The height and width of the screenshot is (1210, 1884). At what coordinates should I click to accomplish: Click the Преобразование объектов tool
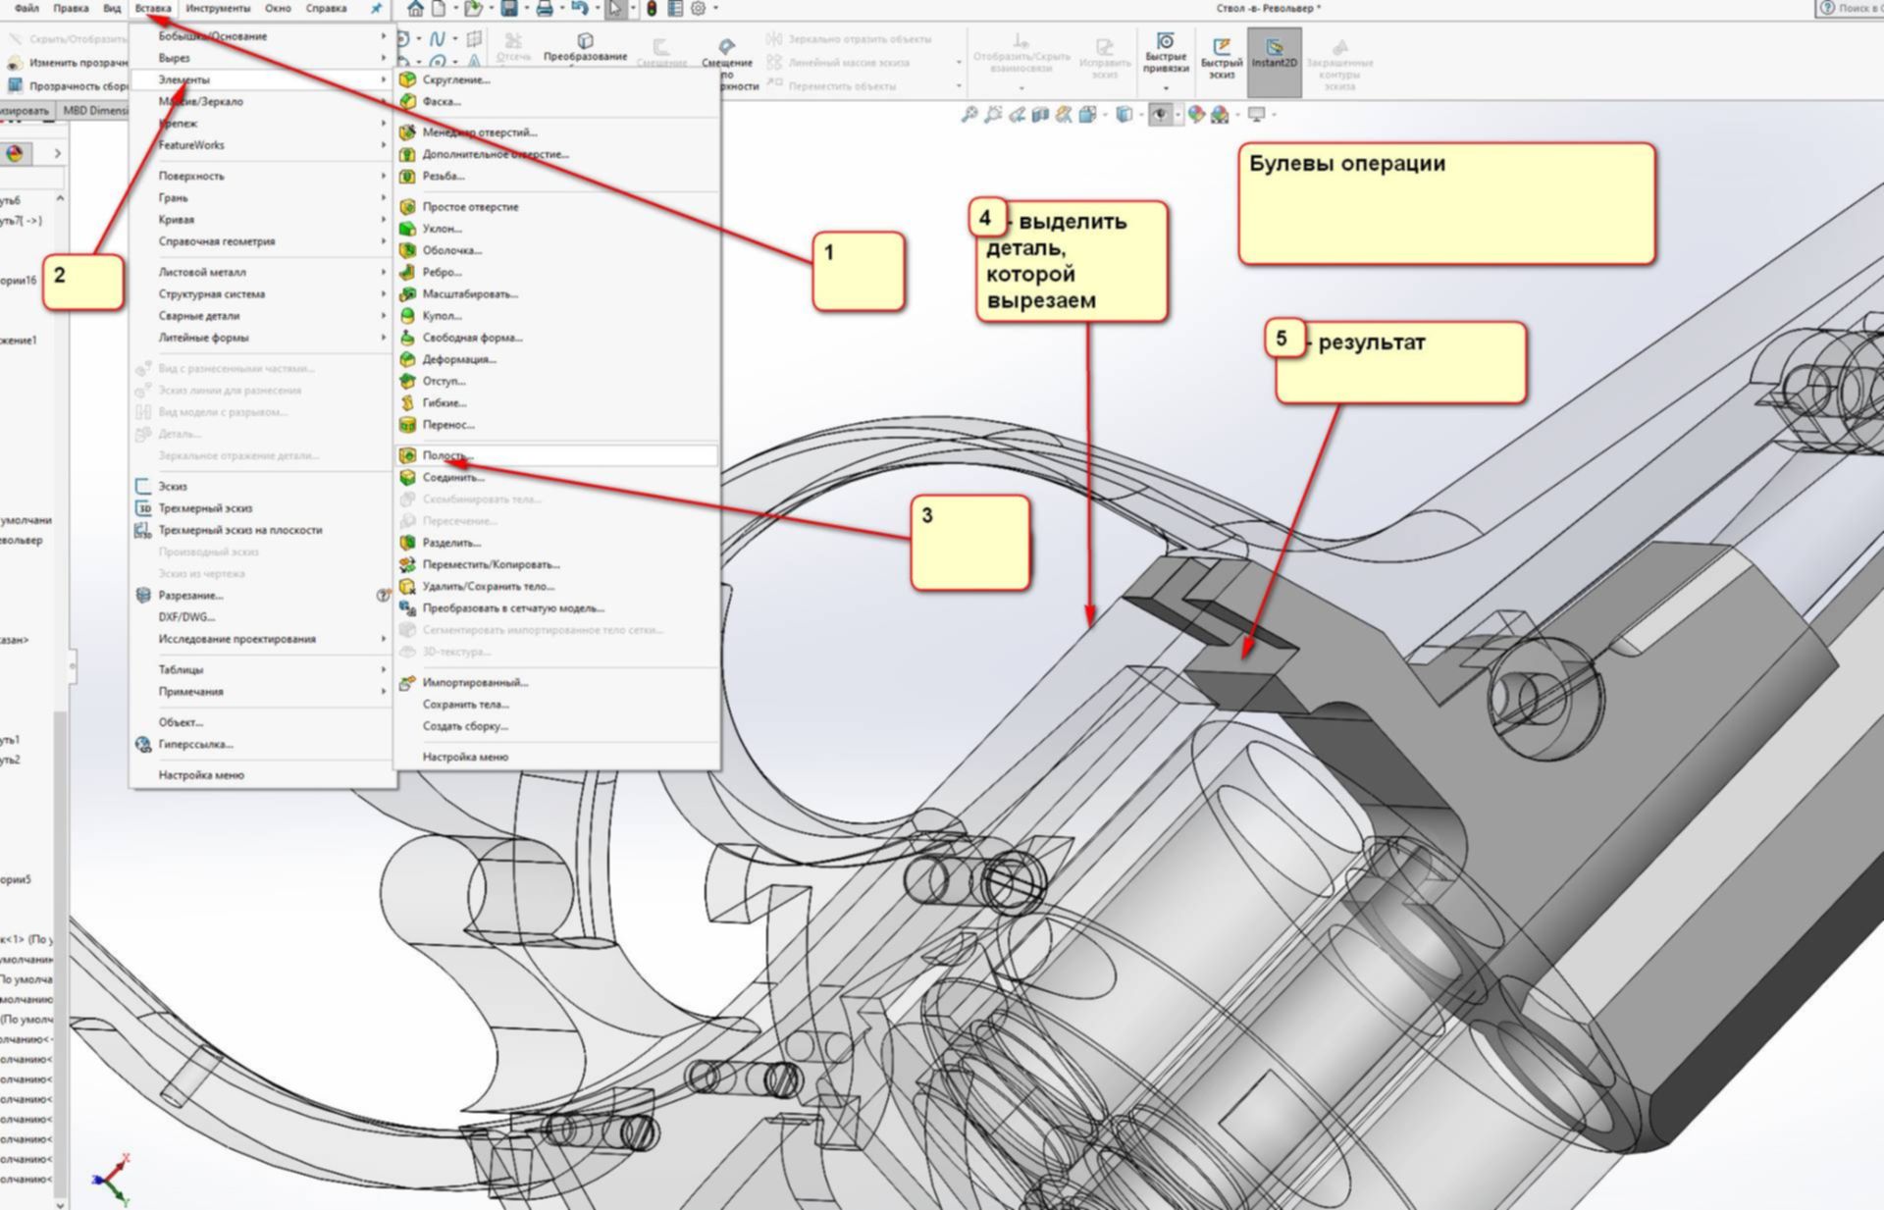pos(585,47)
